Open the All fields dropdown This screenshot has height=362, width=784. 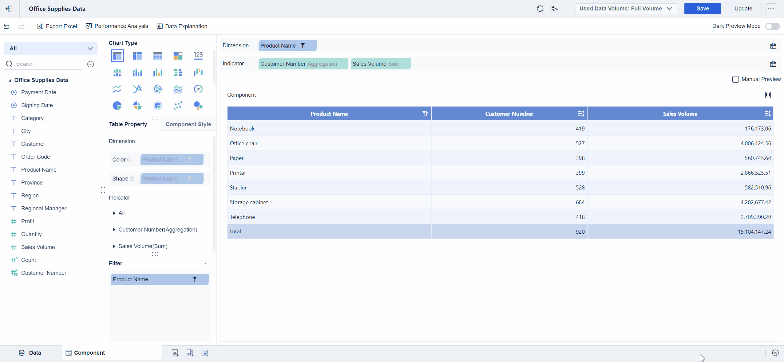click(x=51, y=49)
